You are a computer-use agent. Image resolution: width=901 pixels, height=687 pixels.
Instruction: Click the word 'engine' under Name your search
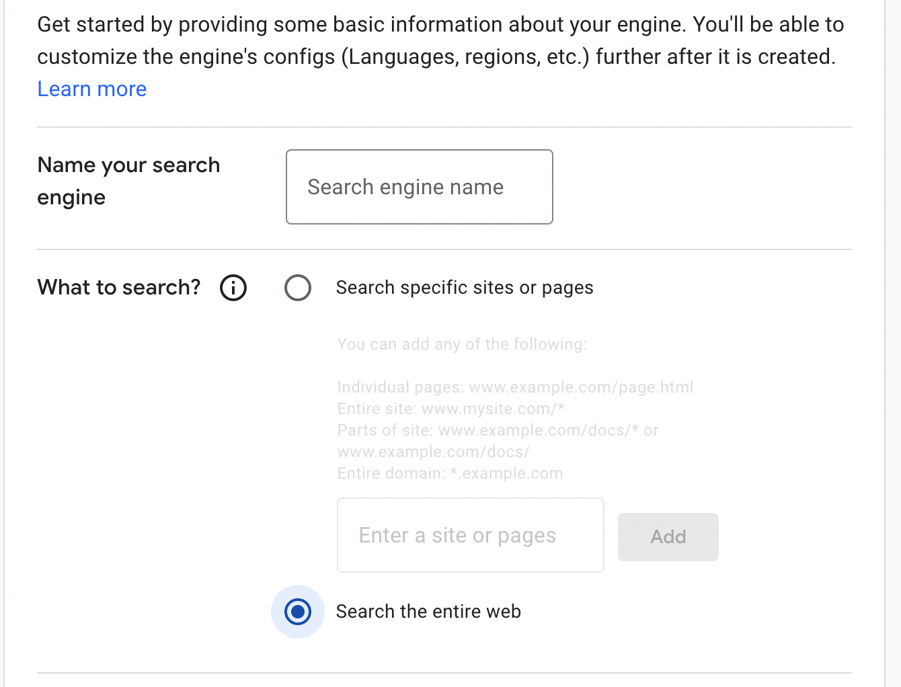coord(71,198)
